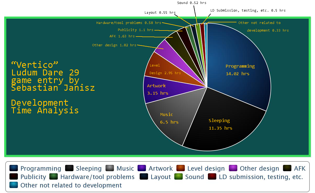Click the Sleeping legend color swatch
315x193 pixels.
[69, 168]
